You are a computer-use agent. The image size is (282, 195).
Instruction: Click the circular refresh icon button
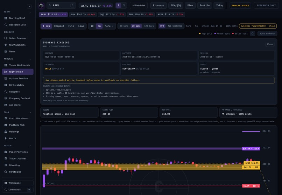(x=253, y=33)
